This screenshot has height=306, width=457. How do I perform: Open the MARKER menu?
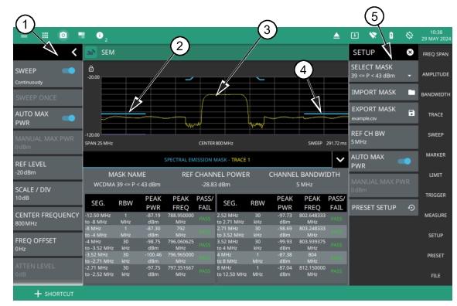pyautogui.click(x=435, y=155)
